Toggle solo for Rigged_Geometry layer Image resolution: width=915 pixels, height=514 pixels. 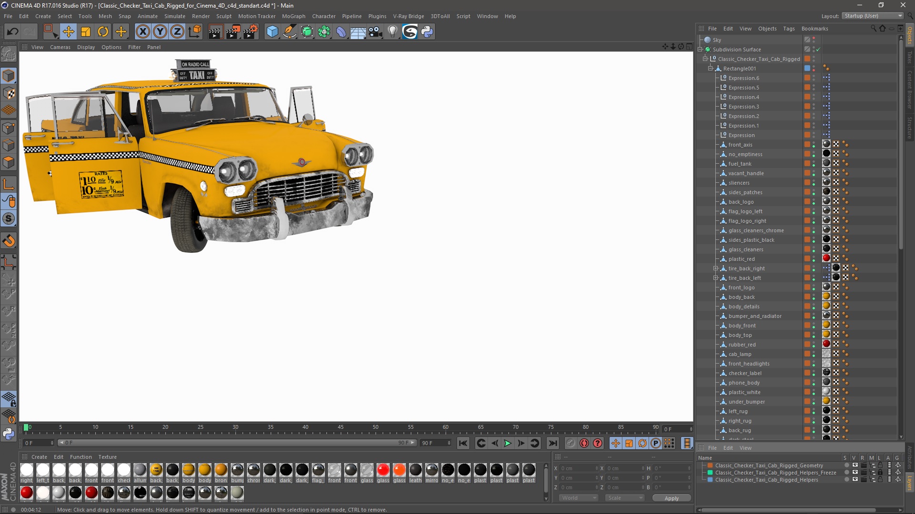(846, 465)
